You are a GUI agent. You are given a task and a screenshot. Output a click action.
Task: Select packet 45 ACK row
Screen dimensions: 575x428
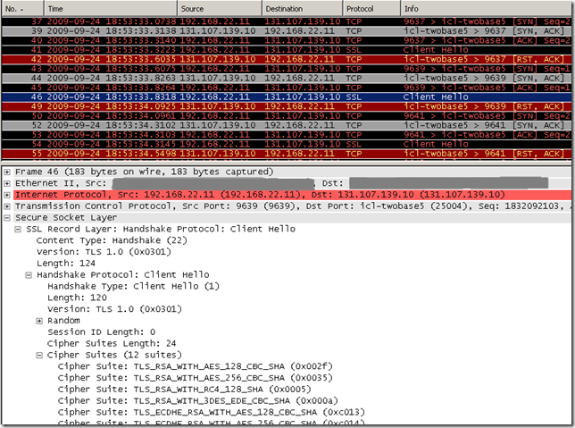287,88
